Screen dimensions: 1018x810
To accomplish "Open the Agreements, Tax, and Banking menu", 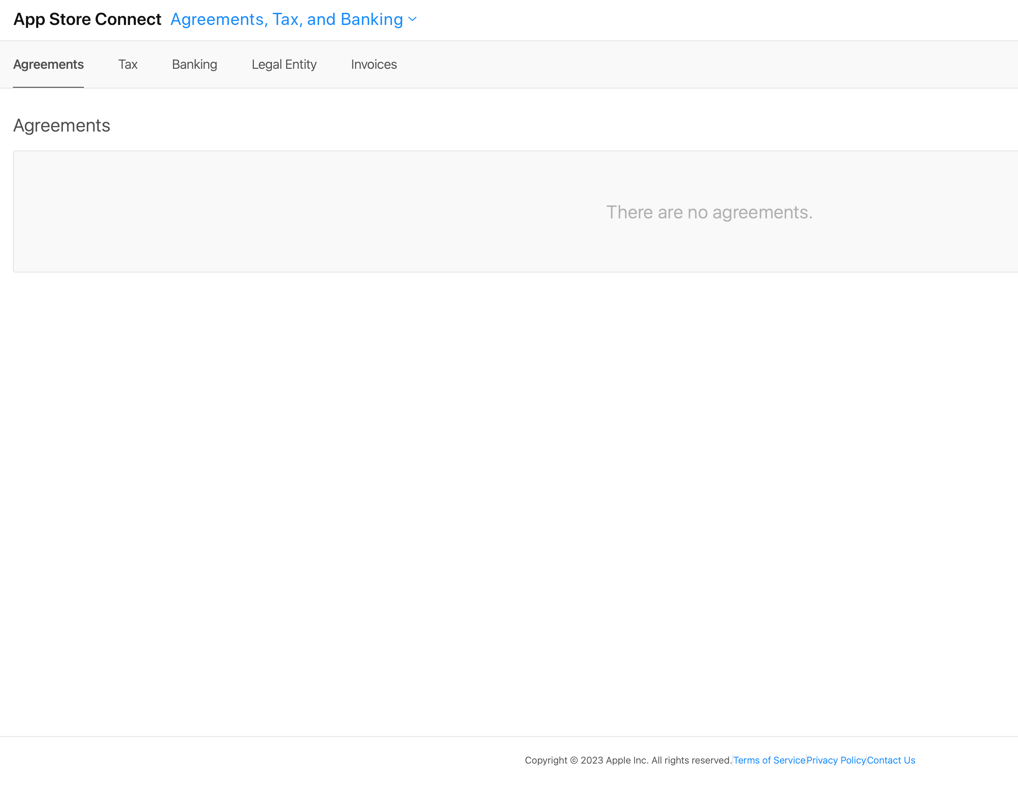I will pos(286,19).
